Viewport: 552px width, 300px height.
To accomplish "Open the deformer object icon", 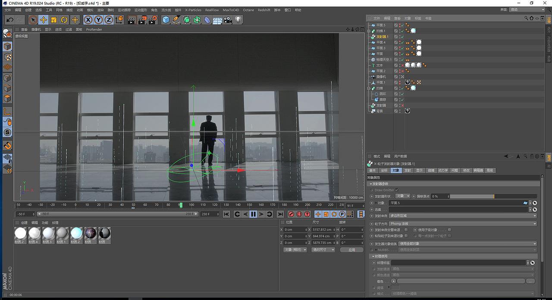I will [x=207, y=20].
